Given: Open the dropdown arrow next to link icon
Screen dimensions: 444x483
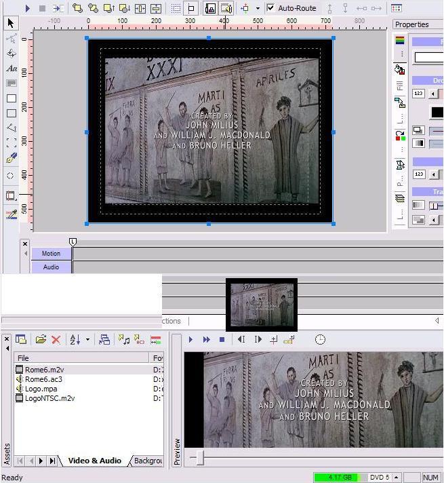Looking at the screenshot, I should [258, 9].
